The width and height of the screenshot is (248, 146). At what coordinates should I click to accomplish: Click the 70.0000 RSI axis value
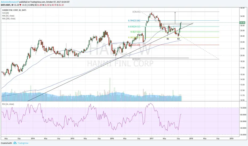pos(243,108)
